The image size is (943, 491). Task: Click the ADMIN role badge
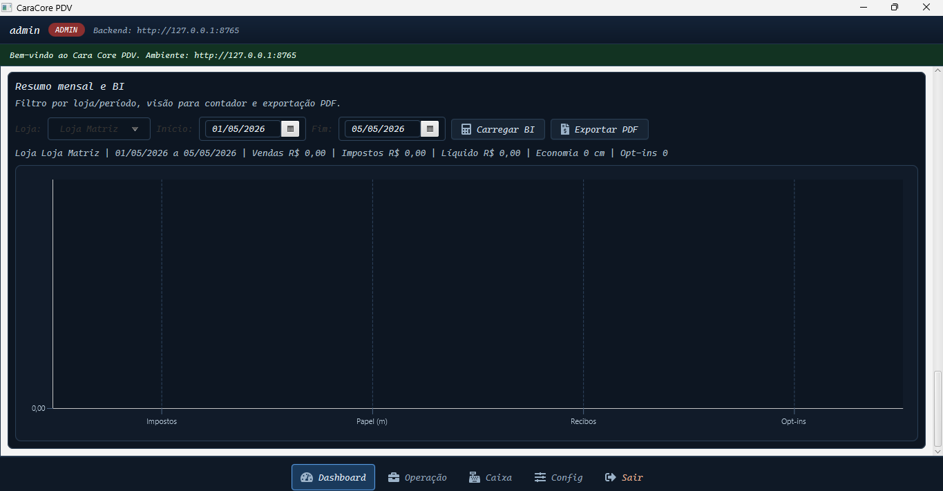pos(66,30)
